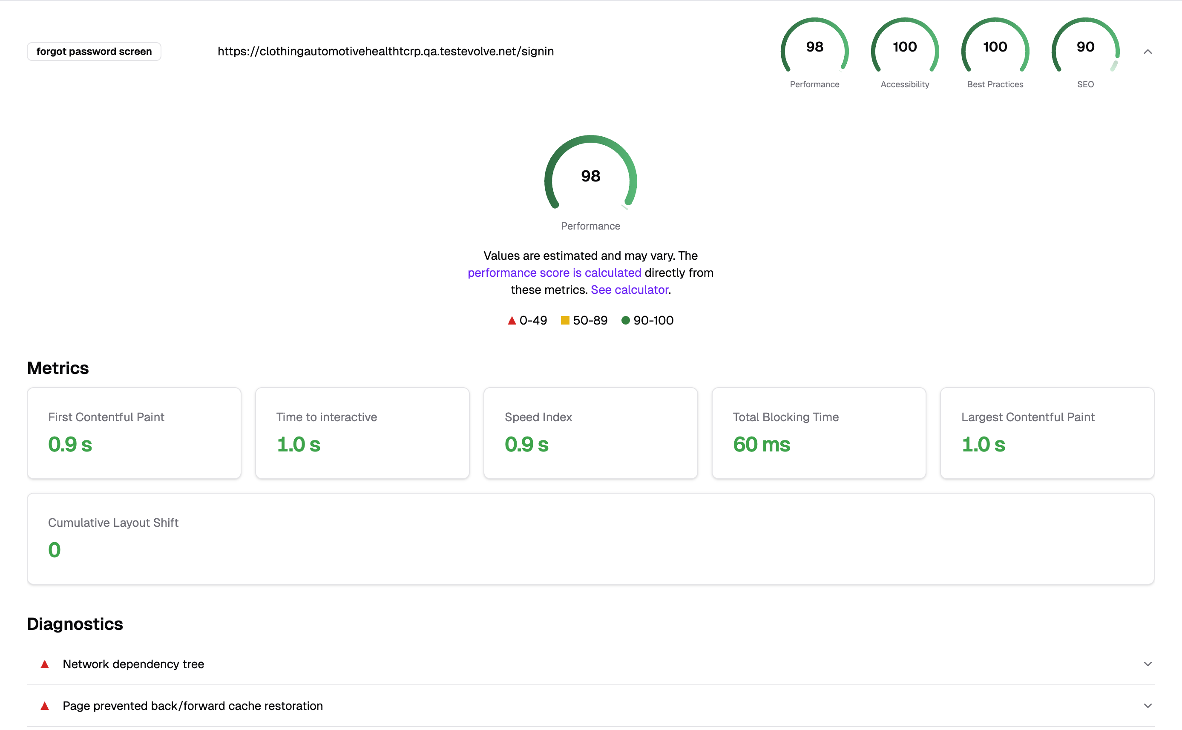Select the First Contentful Paint metric card
Viewport: 1182px width, 730px height.
pyautogui.click(x=134, y=433)
